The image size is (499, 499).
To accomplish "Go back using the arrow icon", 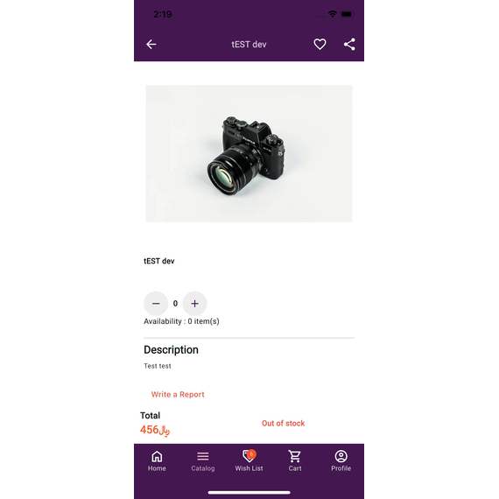I will [x=151, y=45].
